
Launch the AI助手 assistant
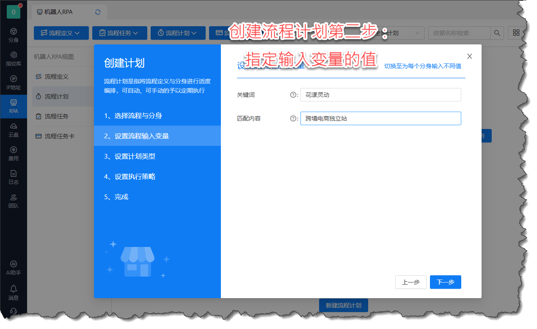14,268
